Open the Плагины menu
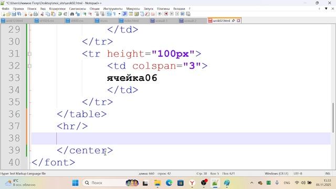Screen dimensions: 336x189 [163, 8]
